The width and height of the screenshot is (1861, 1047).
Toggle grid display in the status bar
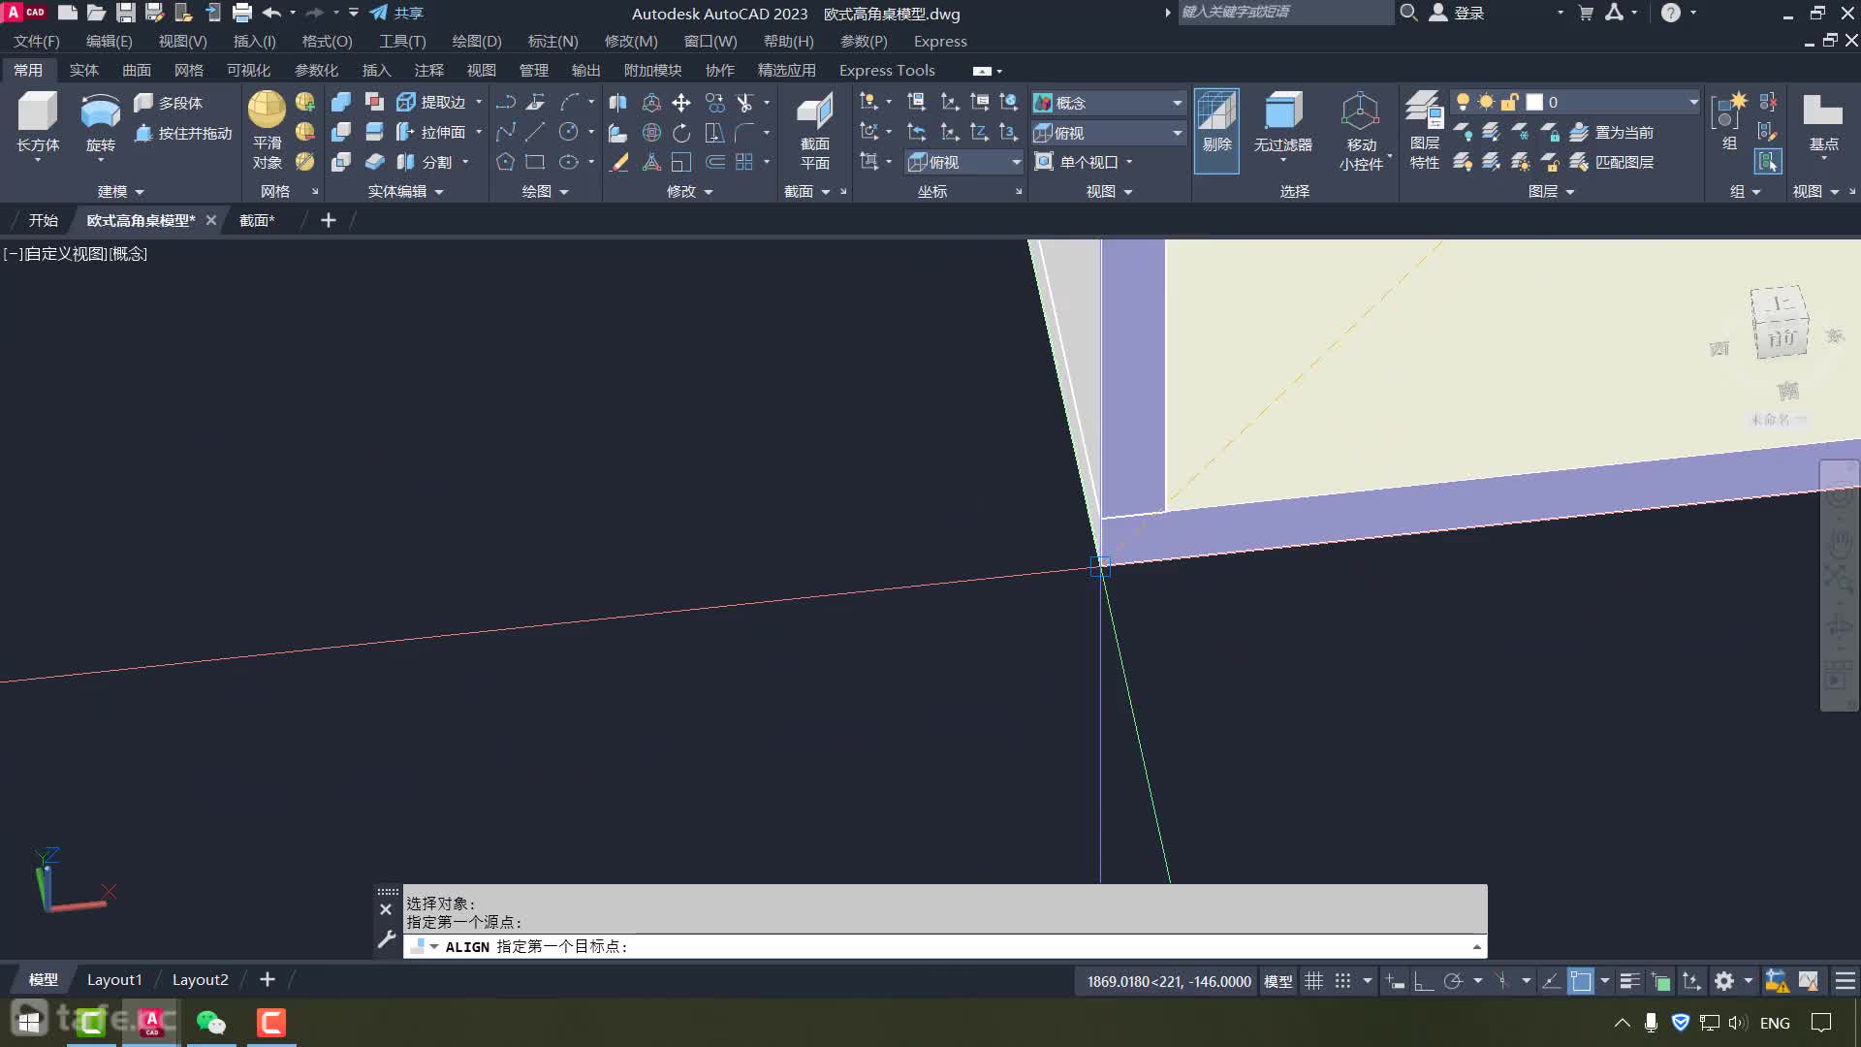click(1313, 981)
